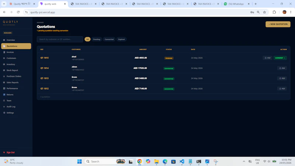Reload the page with the refresh icon
This screenshot has height=166, width=295.
18,12
